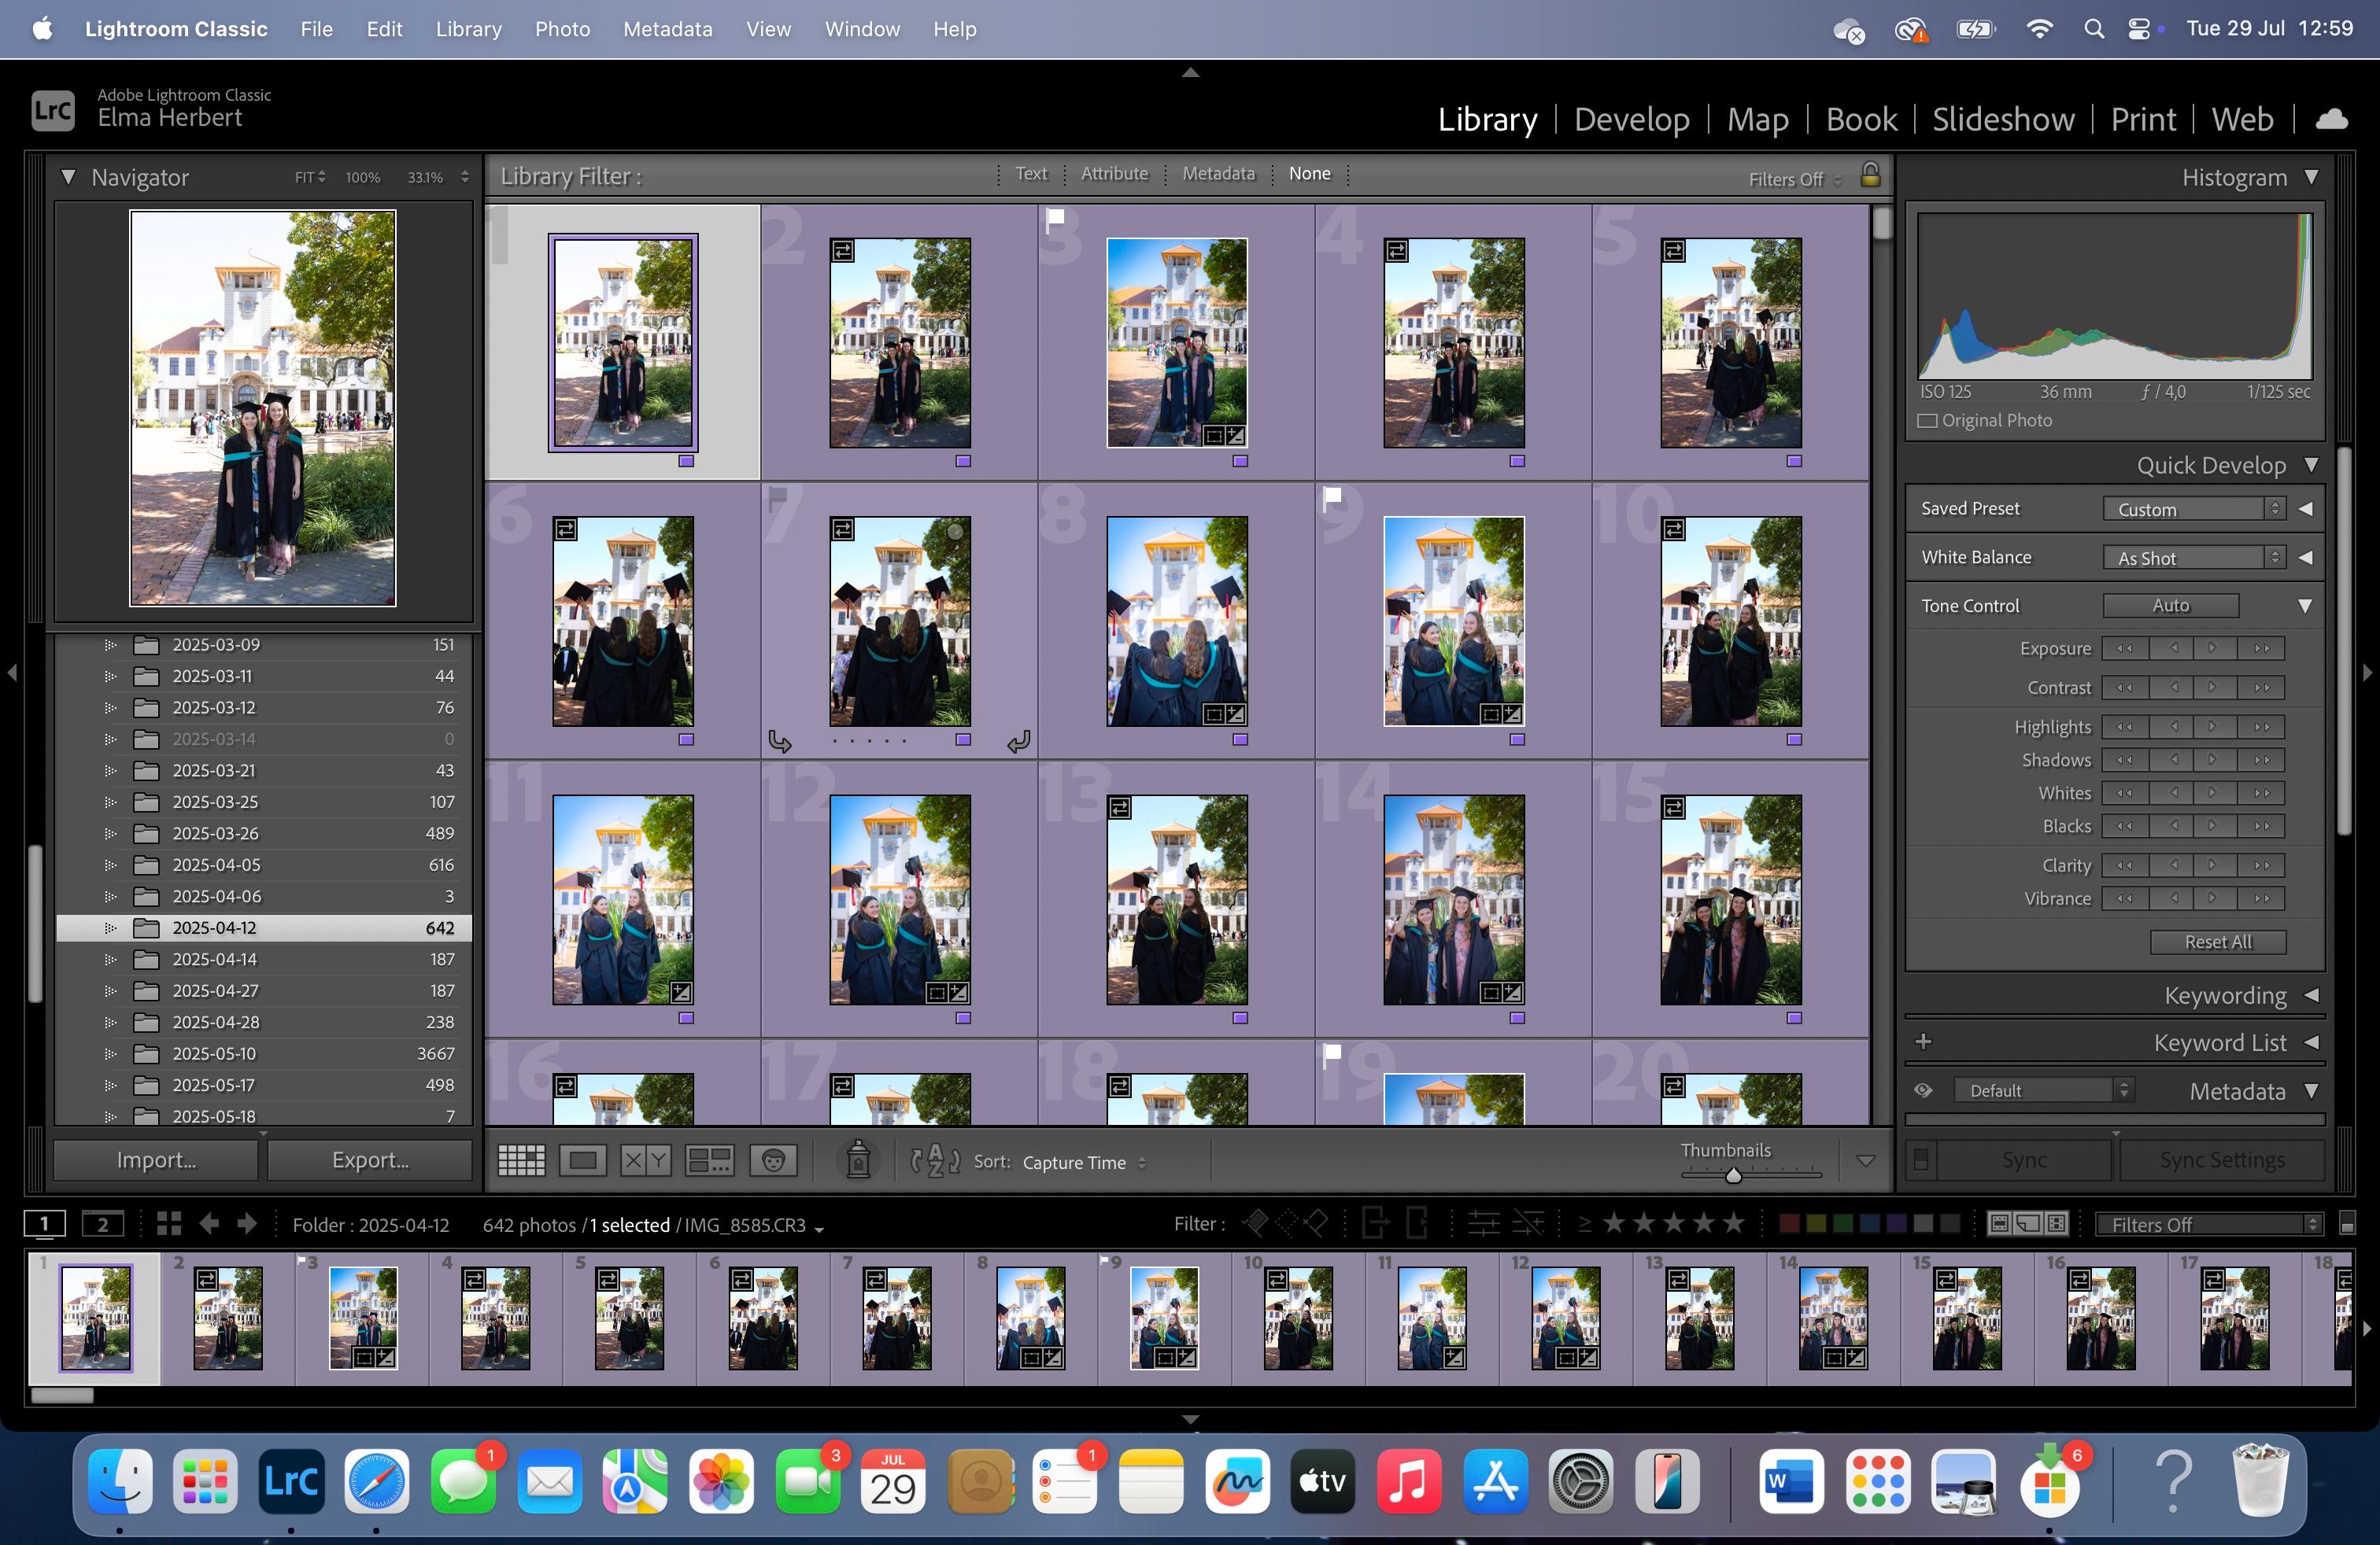Collapse the Quick Develop panel
The height and width of the screenshot is (1545, 2380).
2312,465
